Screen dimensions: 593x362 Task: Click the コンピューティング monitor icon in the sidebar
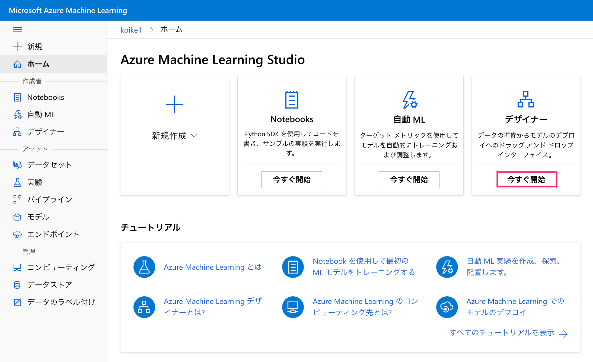coord(17,267)
